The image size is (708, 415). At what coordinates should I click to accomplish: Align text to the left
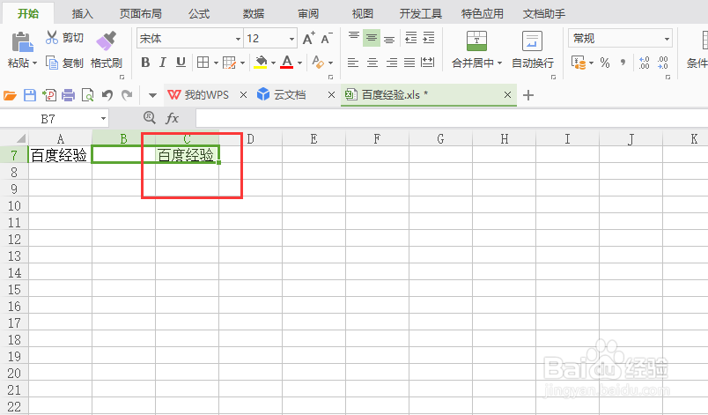click(353, 63)
